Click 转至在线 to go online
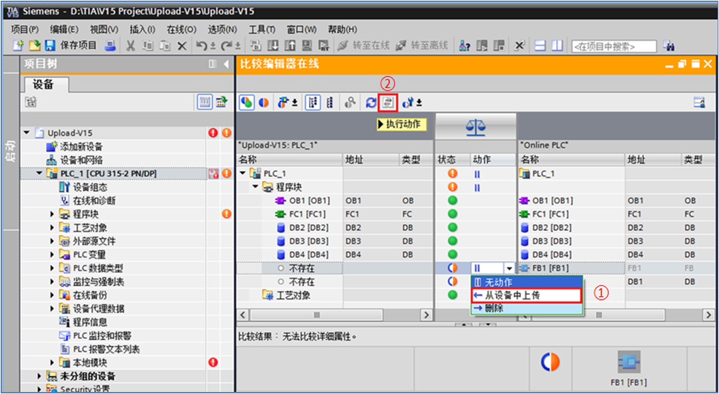 click(363, 45)
